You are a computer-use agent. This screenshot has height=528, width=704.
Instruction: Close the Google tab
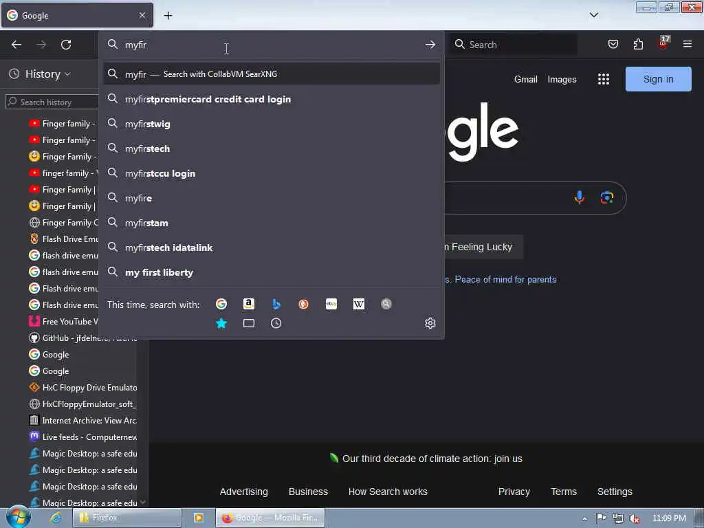142,15
